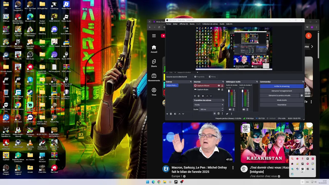Open source properties gear in Sources toolbar
329x185 pixels.
click(x=203, y=96)
